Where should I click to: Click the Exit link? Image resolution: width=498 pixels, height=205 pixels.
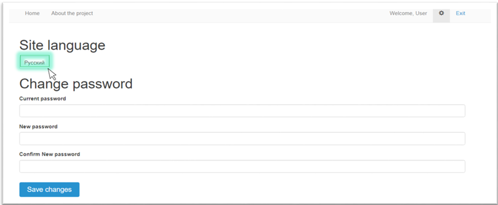pyautogui.click(x=460, y=13)
